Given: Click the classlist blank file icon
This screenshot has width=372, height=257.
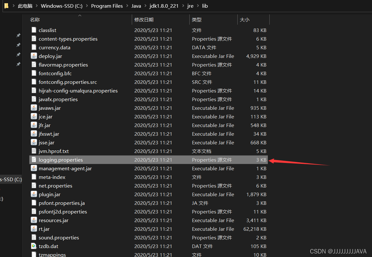Looking at the screenshot, I should (34, 30).
